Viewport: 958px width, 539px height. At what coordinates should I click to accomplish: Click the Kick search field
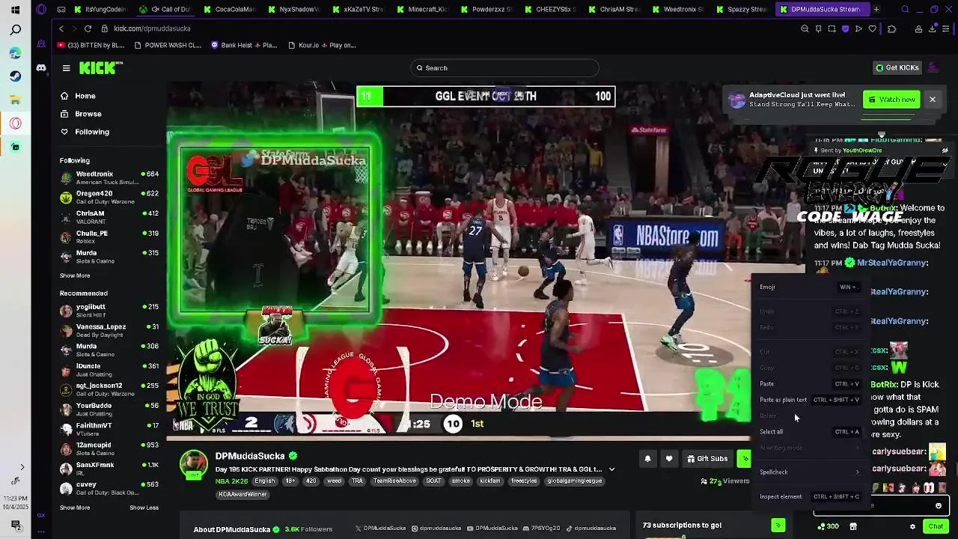point(505,68)
